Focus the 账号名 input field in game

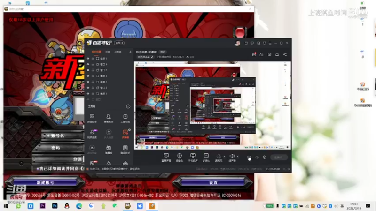(63, 136)
